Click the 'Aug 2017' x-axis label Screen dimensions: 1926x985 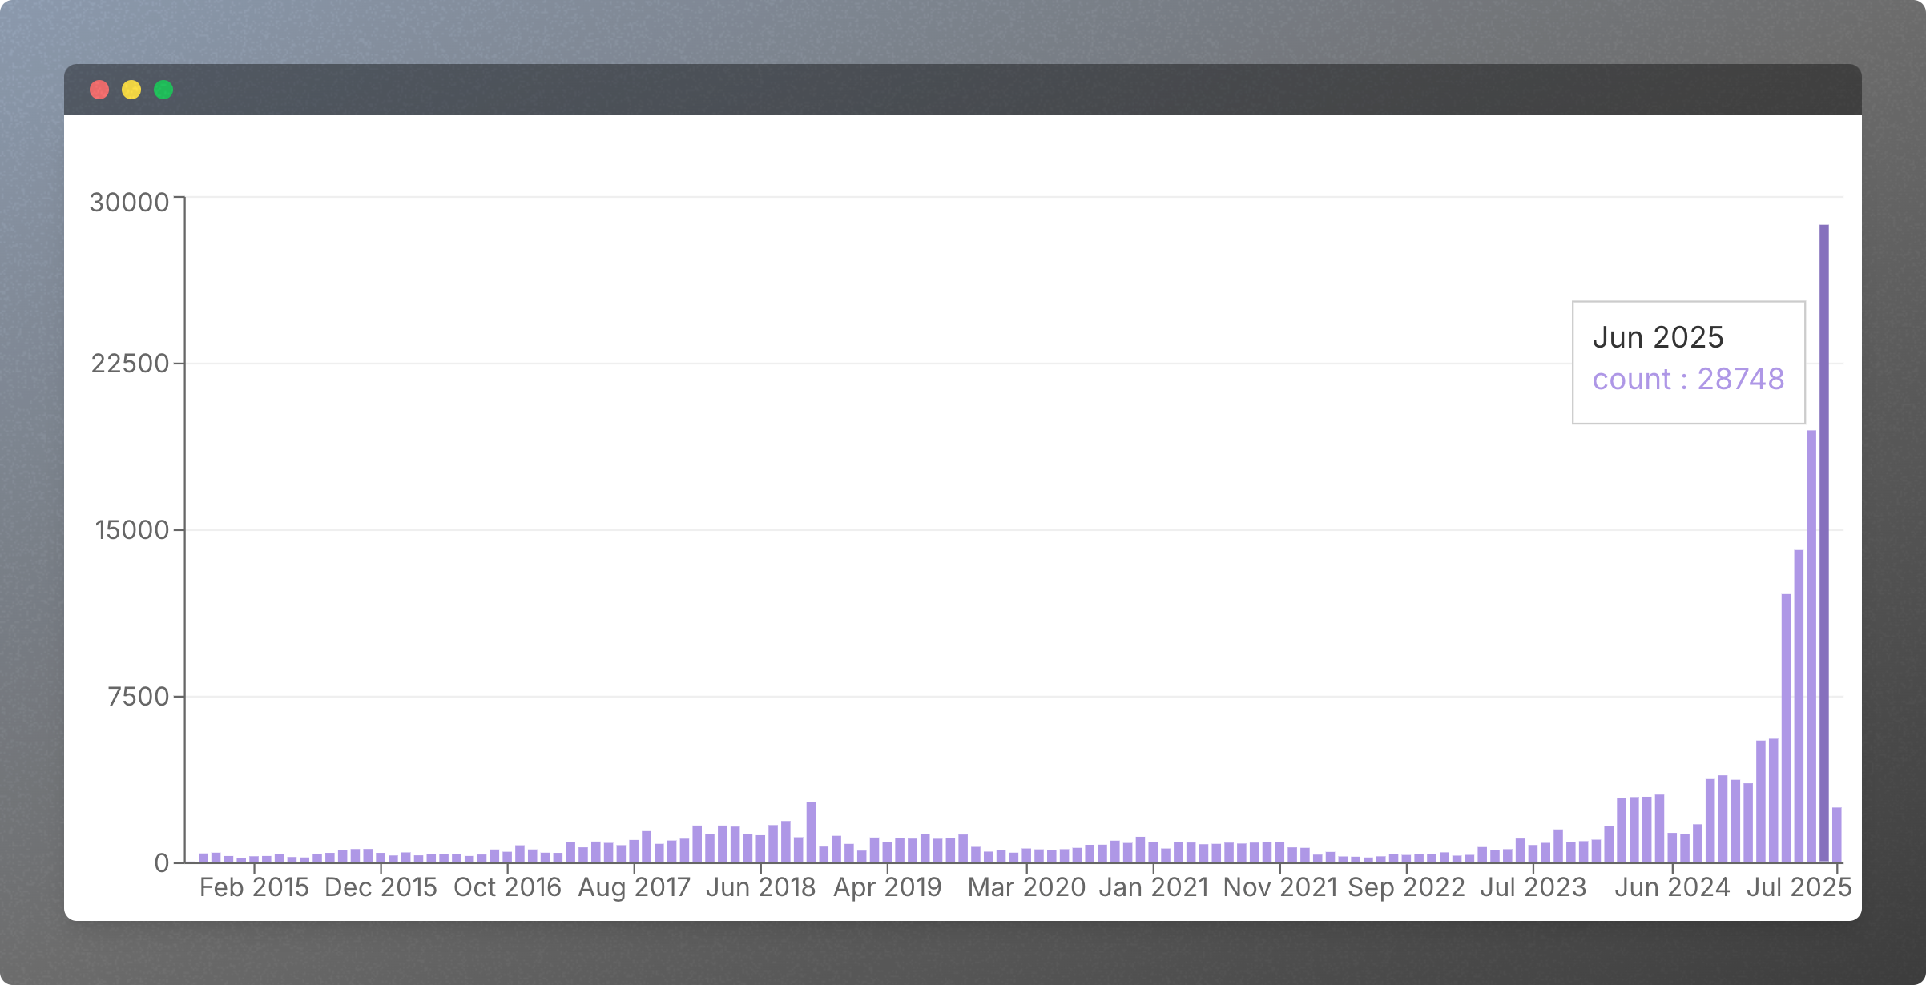coord(634,887)
